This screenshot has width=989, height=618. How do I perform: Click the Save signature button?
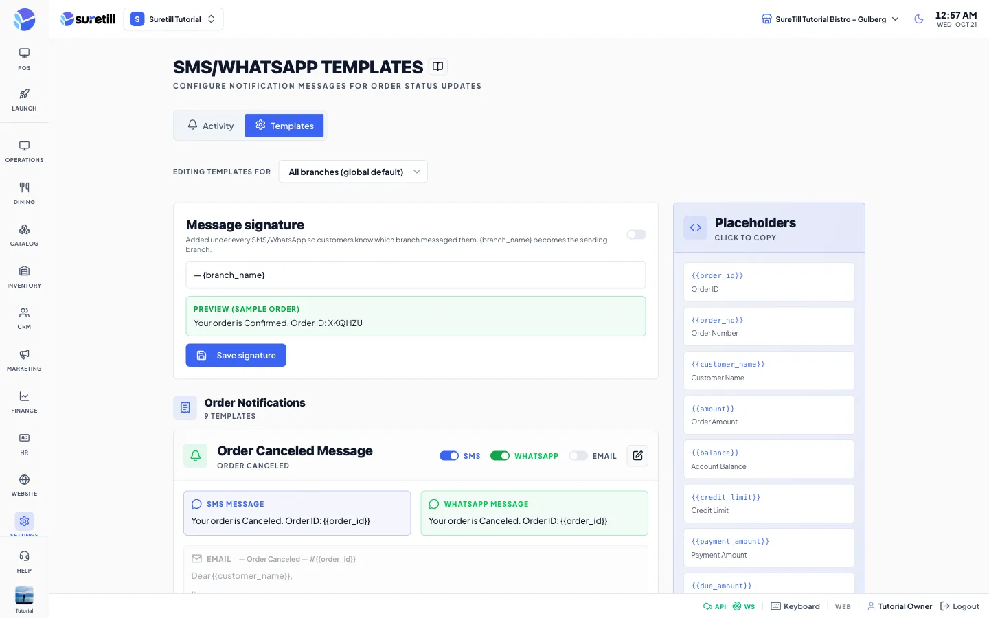(236, 355)
